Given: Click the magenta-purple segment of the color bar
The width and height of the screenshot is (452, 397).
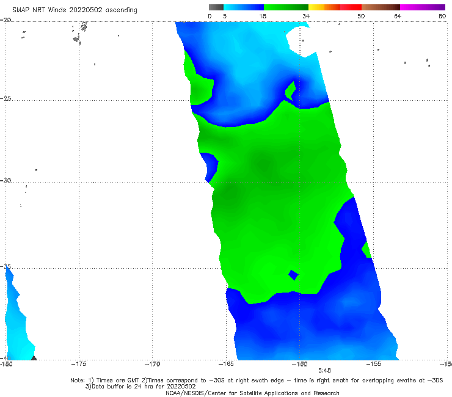Looking at the screenshot, I should coord(423,7).
